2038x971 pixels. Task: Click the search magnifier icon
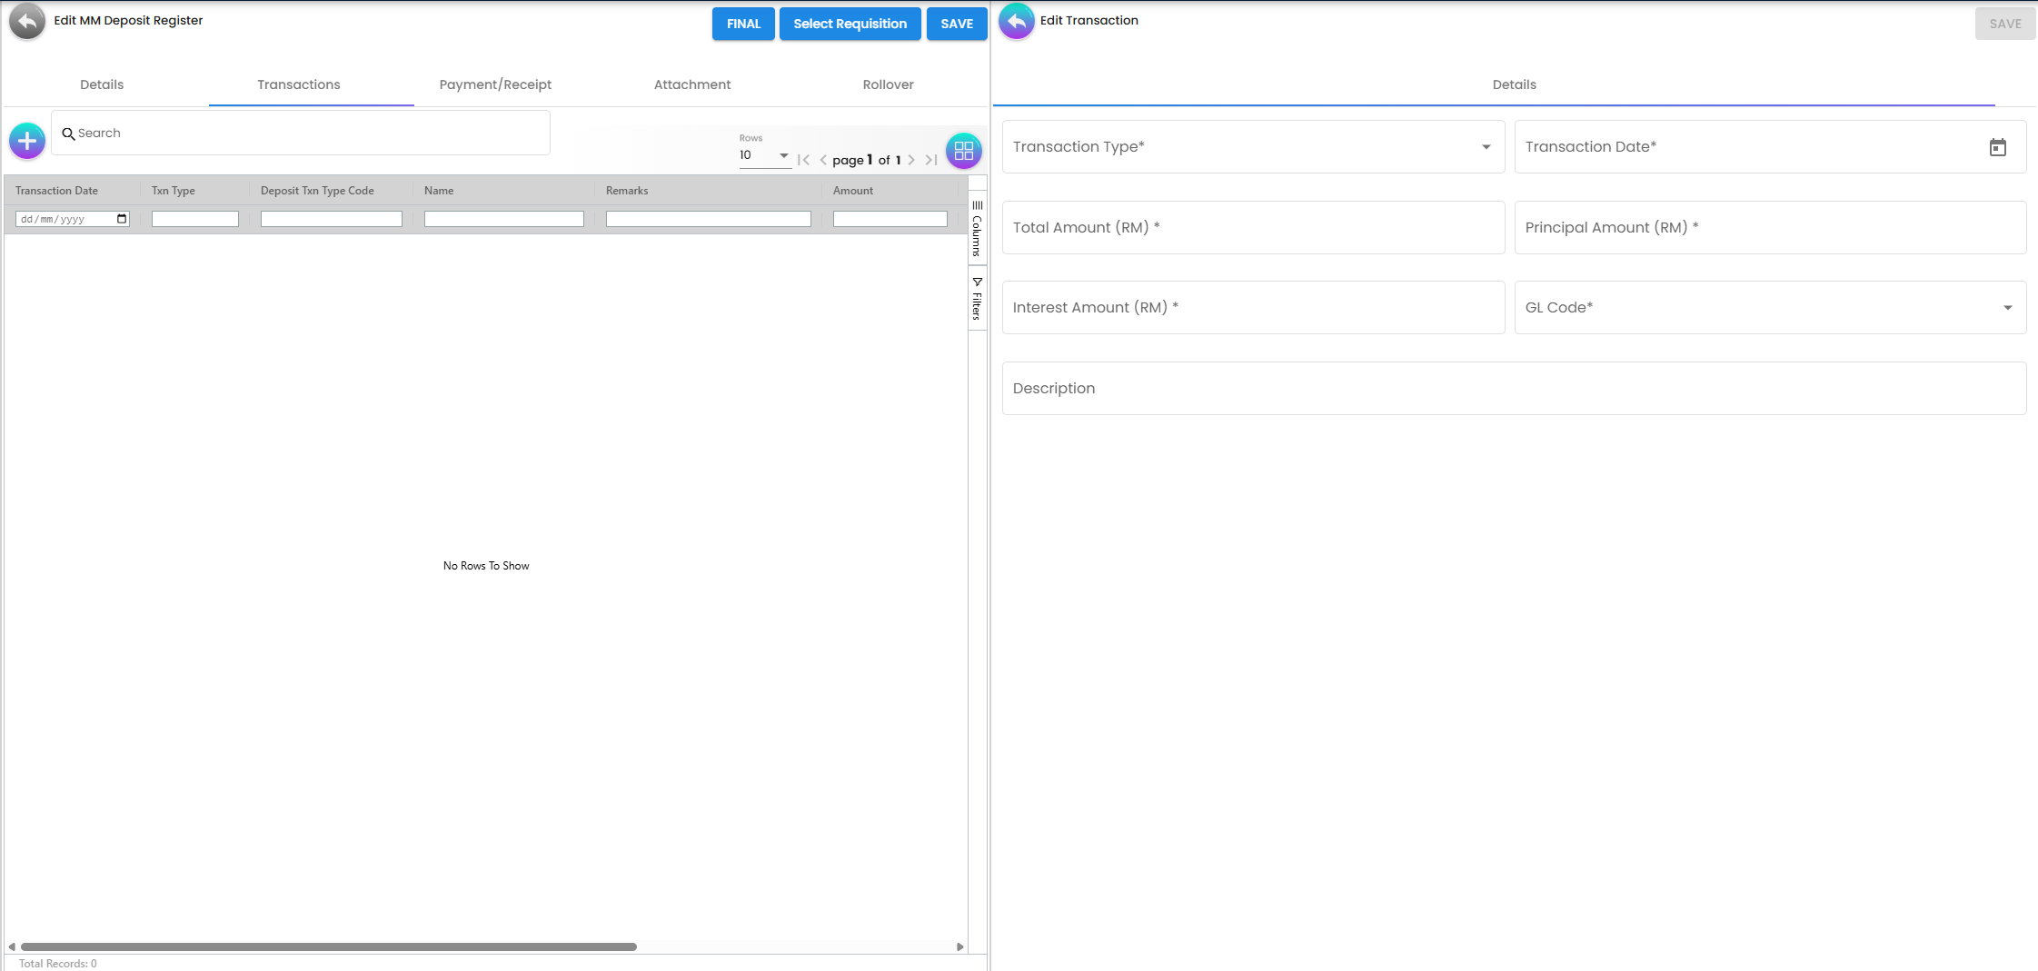click(x=68, y=134)
